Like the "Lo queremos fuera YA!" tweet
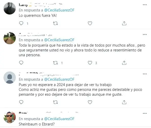This screenshot has width=151, height=128. pos(90,23)
